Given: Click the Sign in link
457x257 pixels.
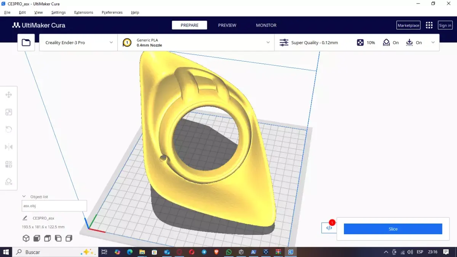Looking at the screenshot, I should tap(445, 25).
